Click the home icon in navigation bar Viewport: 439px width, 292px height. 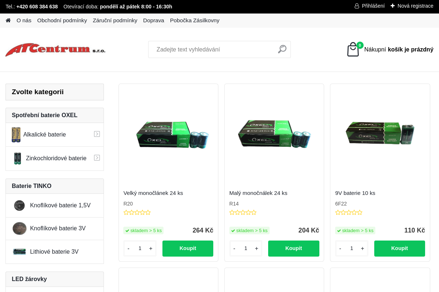[8, 20]
